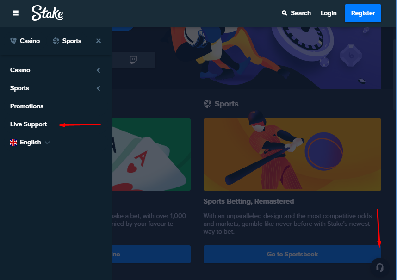
Task: Open the headset live support icon
Action: tap(379, 268)
